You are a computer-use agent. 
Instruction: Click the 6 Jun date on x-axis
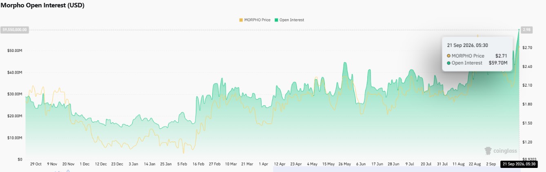click(x=361, y=164)
